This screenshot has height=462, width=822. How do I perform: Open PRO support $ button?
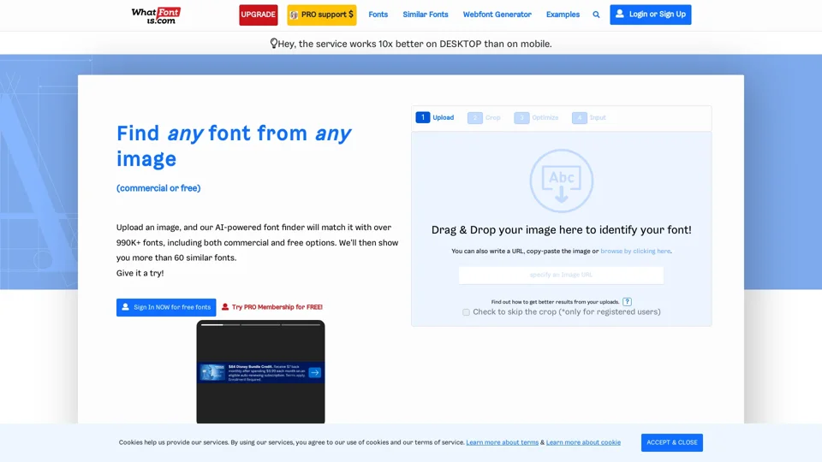click(x=322, y=15)
